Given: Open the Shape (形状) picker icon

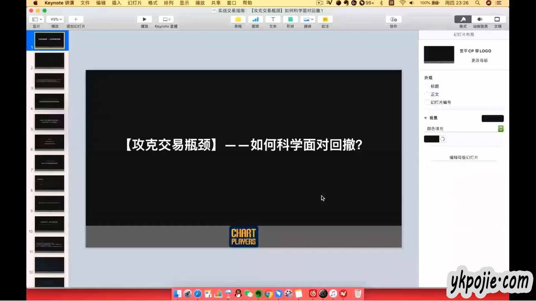Looking at the screenshot, I should coord(290,19).
